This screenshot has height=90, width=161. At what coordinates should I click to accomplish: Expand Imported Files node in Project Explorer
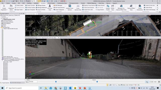tap(1, 27)
